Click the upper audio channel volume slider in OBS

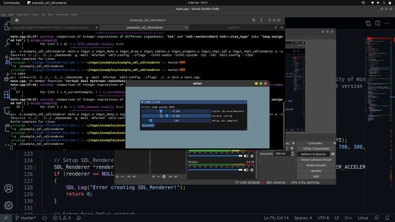click(215, 156)
